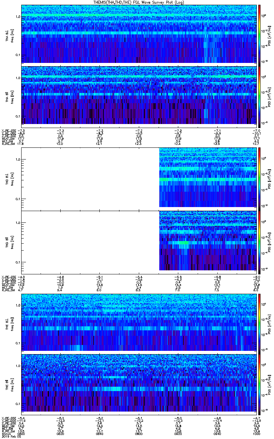This screenshot has width=274, height=439.
Task: Click the '1.0' frequency tick on THD B-parallel axis
Action: [18, 223]
